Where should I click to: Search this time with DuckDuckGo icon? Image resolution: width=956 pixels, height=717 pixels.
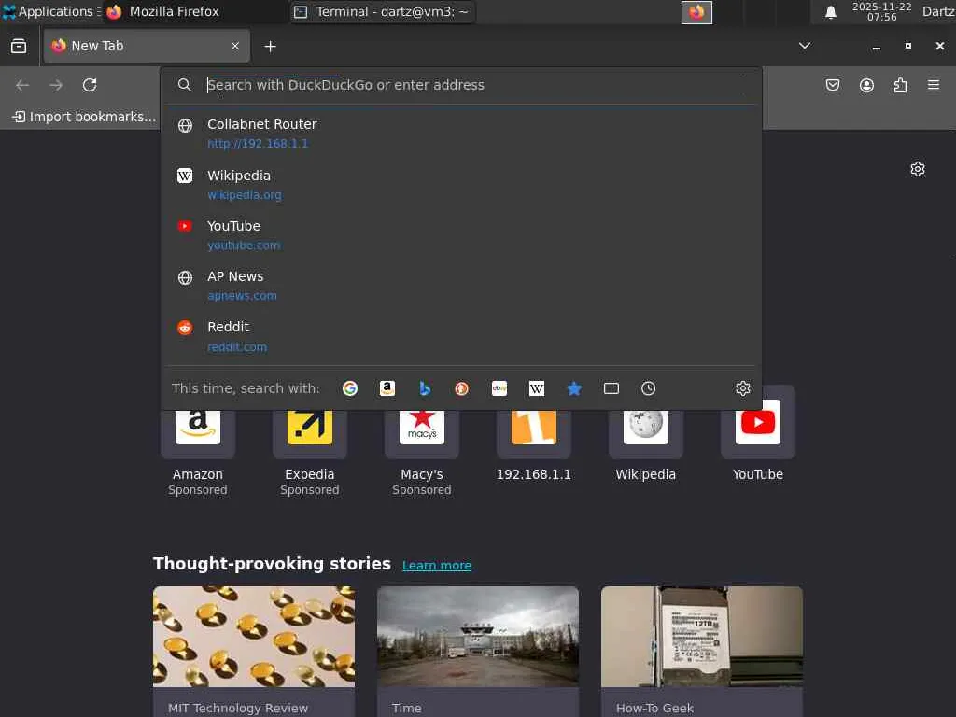pyautogui.click(x=461, y=388)
